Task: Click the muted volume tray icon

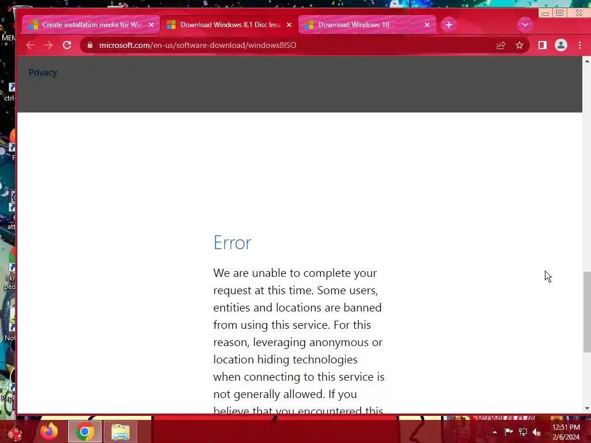Action: (x=537, y=432)
